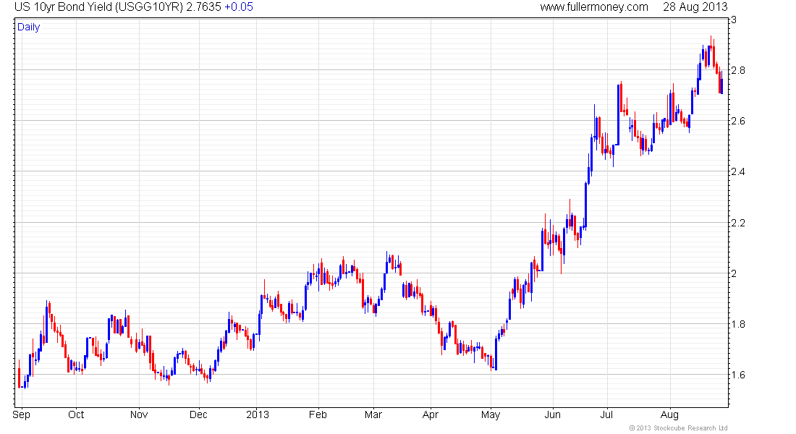
Task: Click the 'Aug' month label on x-axis
Action: click(x=669, y=414)
